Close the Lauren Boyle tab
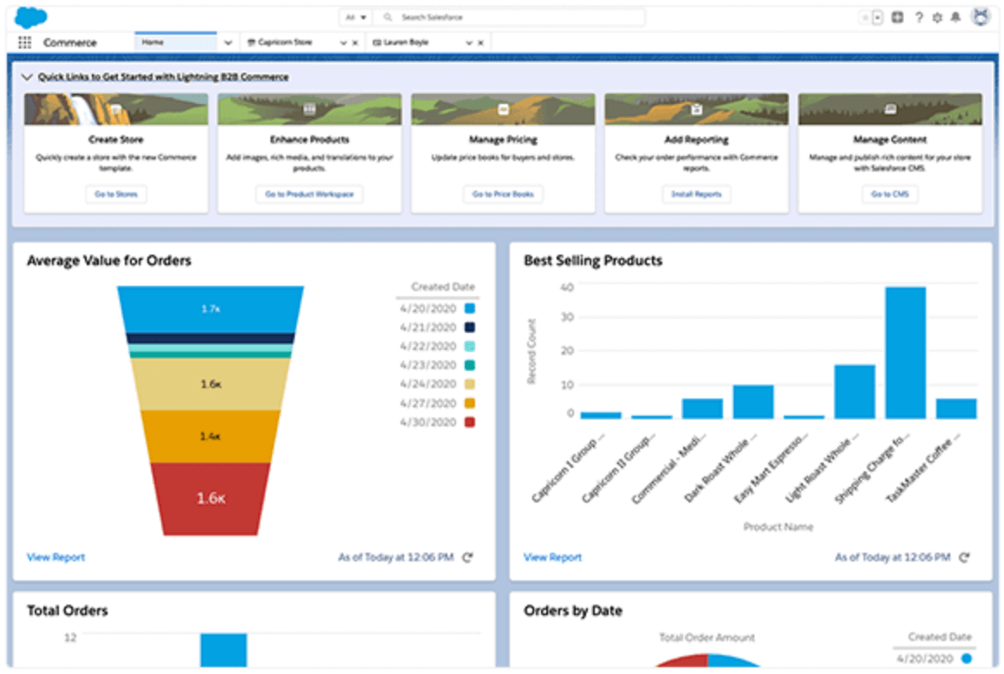1004x674 pixels. pyautogui.click(x=480, y=42)
